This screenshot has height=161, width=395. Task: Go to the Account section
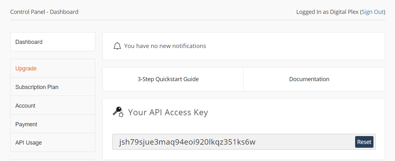(x=53, y=105)
